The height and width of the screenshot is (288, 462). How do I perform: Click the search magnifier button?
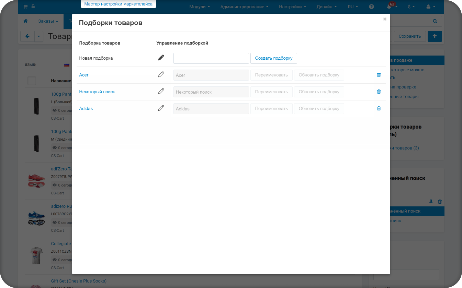point(435,21)
